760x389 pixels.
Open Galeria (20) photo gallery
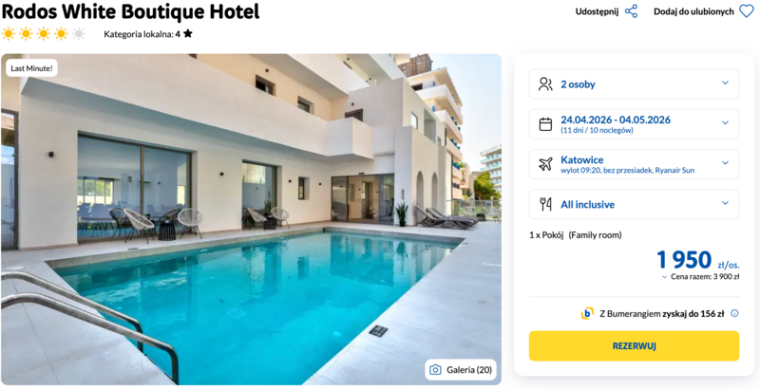[x=461, y=370]
